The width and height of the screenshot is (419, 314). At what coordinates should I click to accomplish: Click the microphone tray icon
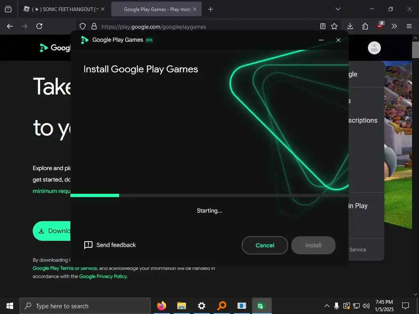337,306
